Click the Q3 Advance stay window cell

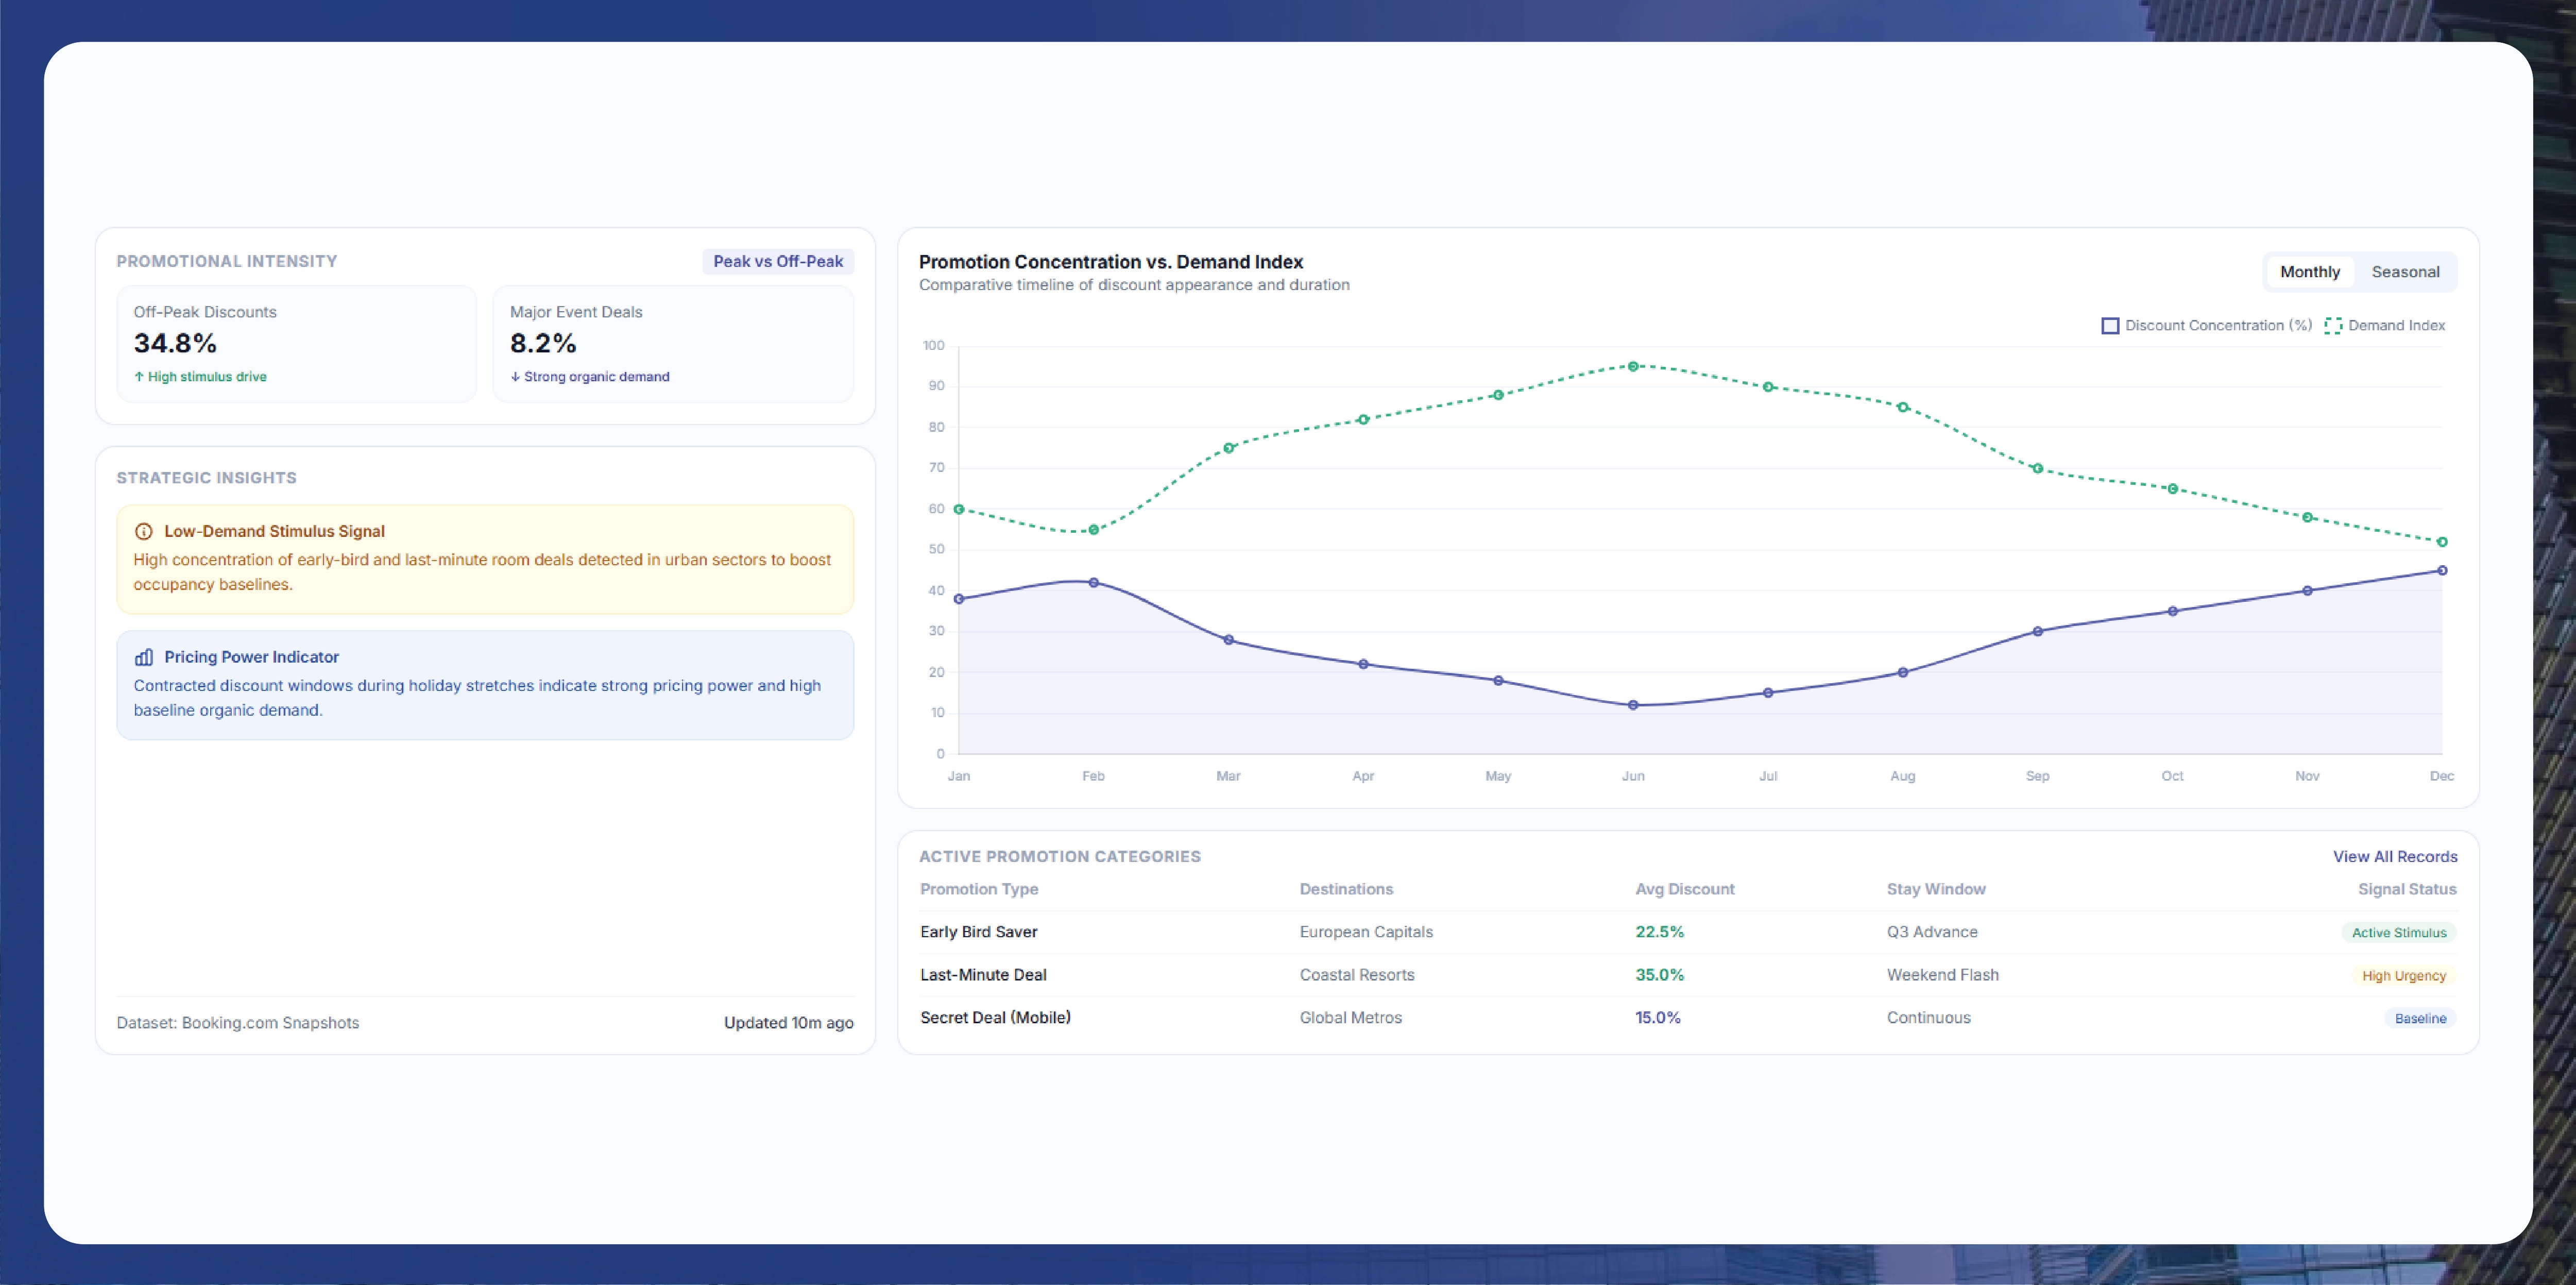[x=1932, y=932]
